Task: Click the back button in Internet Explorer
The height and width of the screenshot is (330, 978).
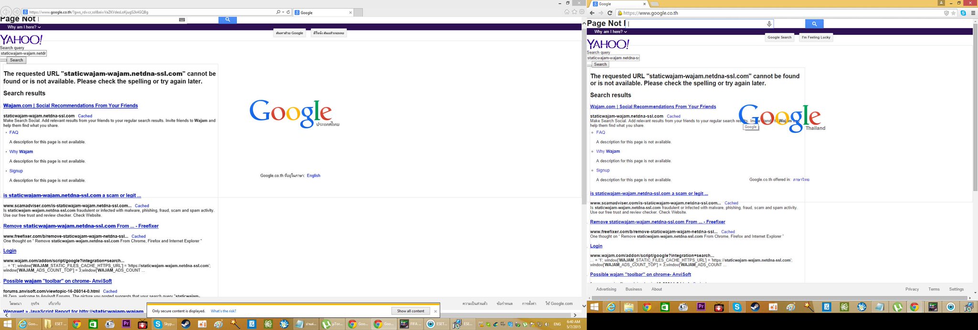Action: (7, 11)
